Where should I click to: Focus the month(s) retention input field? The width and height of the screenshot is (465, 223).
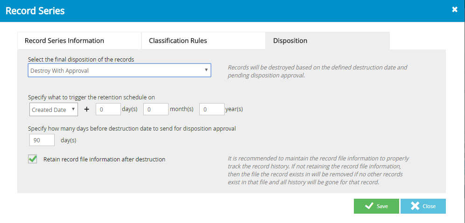156,109
